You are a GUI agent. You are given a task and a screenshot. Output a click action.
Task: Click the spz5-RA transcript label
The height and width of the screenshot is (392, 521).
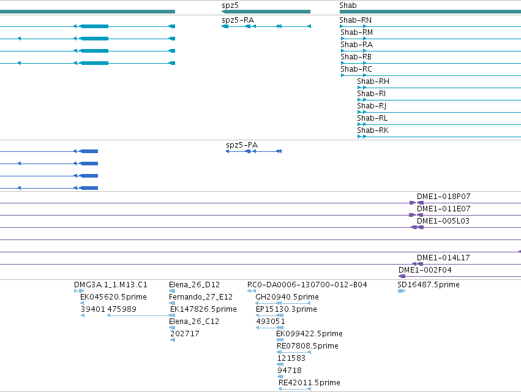(x=238, y=20)
